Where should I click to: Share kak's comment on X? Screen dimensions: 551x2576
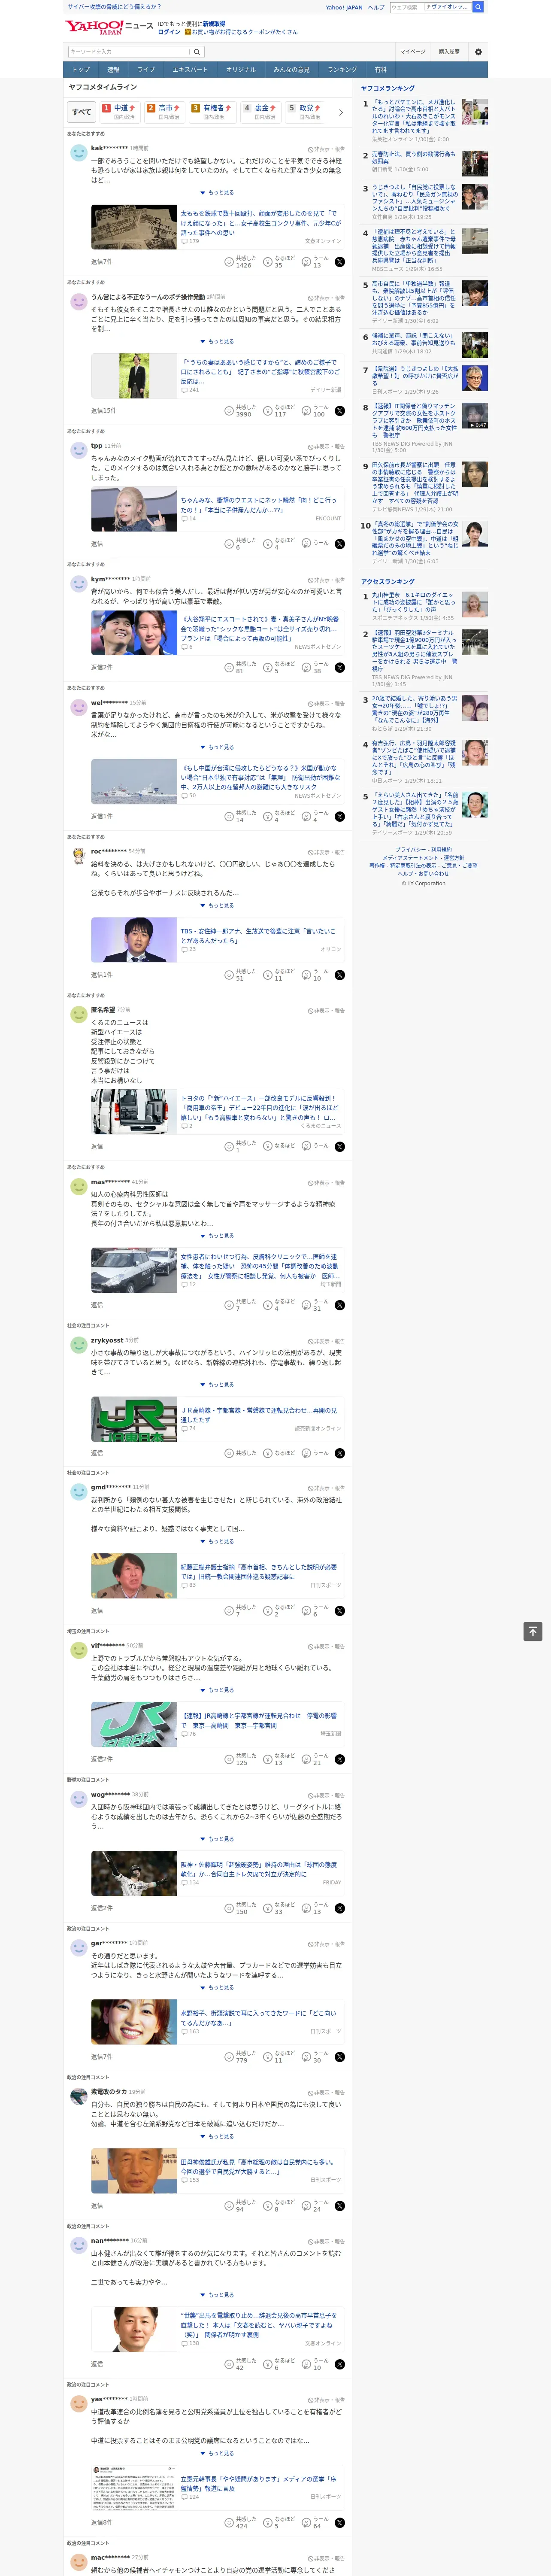(x=340, y=262)
